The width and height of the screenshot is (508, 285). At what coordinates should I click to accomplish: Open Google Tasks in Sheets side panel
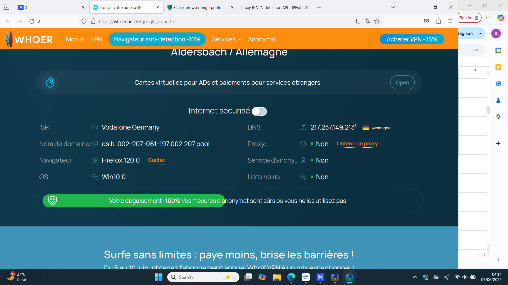(498, 84)
